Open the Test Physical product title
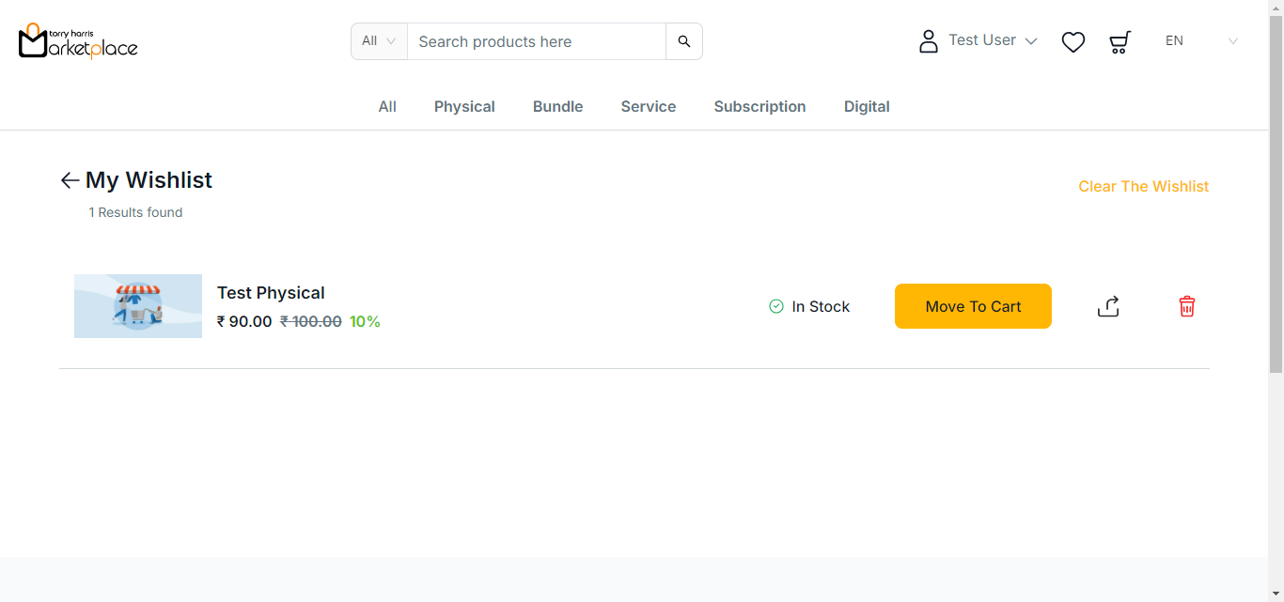The height and width of the screenshot is (602, 1284). [271, 293]
